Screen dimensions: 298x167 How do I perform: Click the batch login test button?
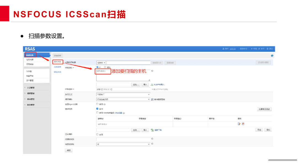coord(264,109)
